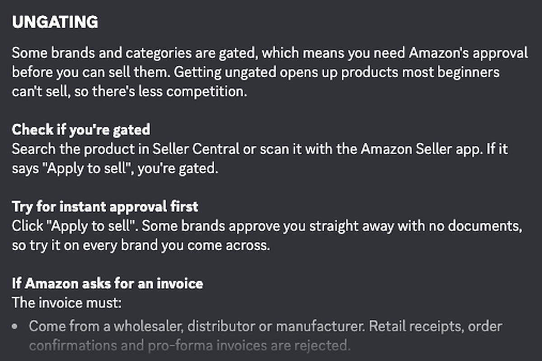Click the bullet dot before "Come from a wholesaler"
542x361 pixels.
tap(16, 326)
